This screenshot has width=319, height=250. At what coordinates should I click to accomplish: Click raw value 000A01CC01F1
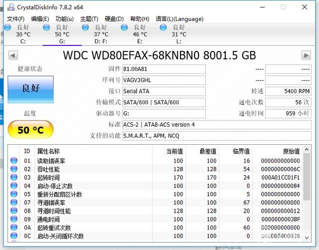point(281,178)
